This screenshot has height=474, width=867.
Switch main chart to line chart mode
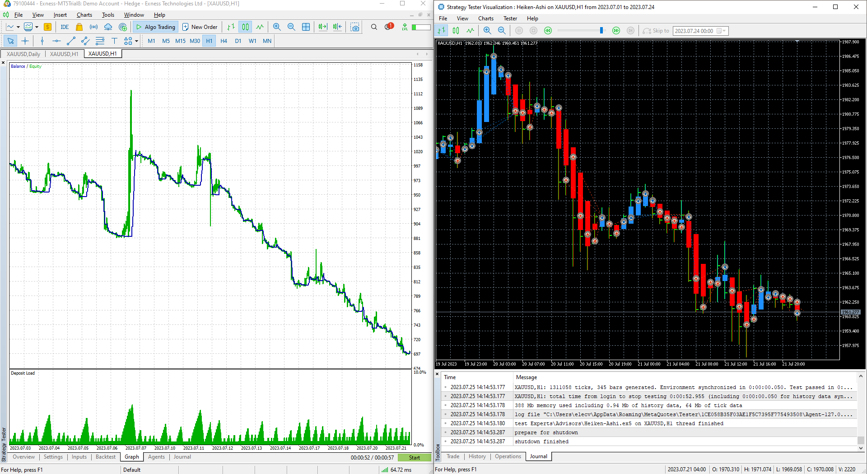pyautogui.click(x=260, y=27)
